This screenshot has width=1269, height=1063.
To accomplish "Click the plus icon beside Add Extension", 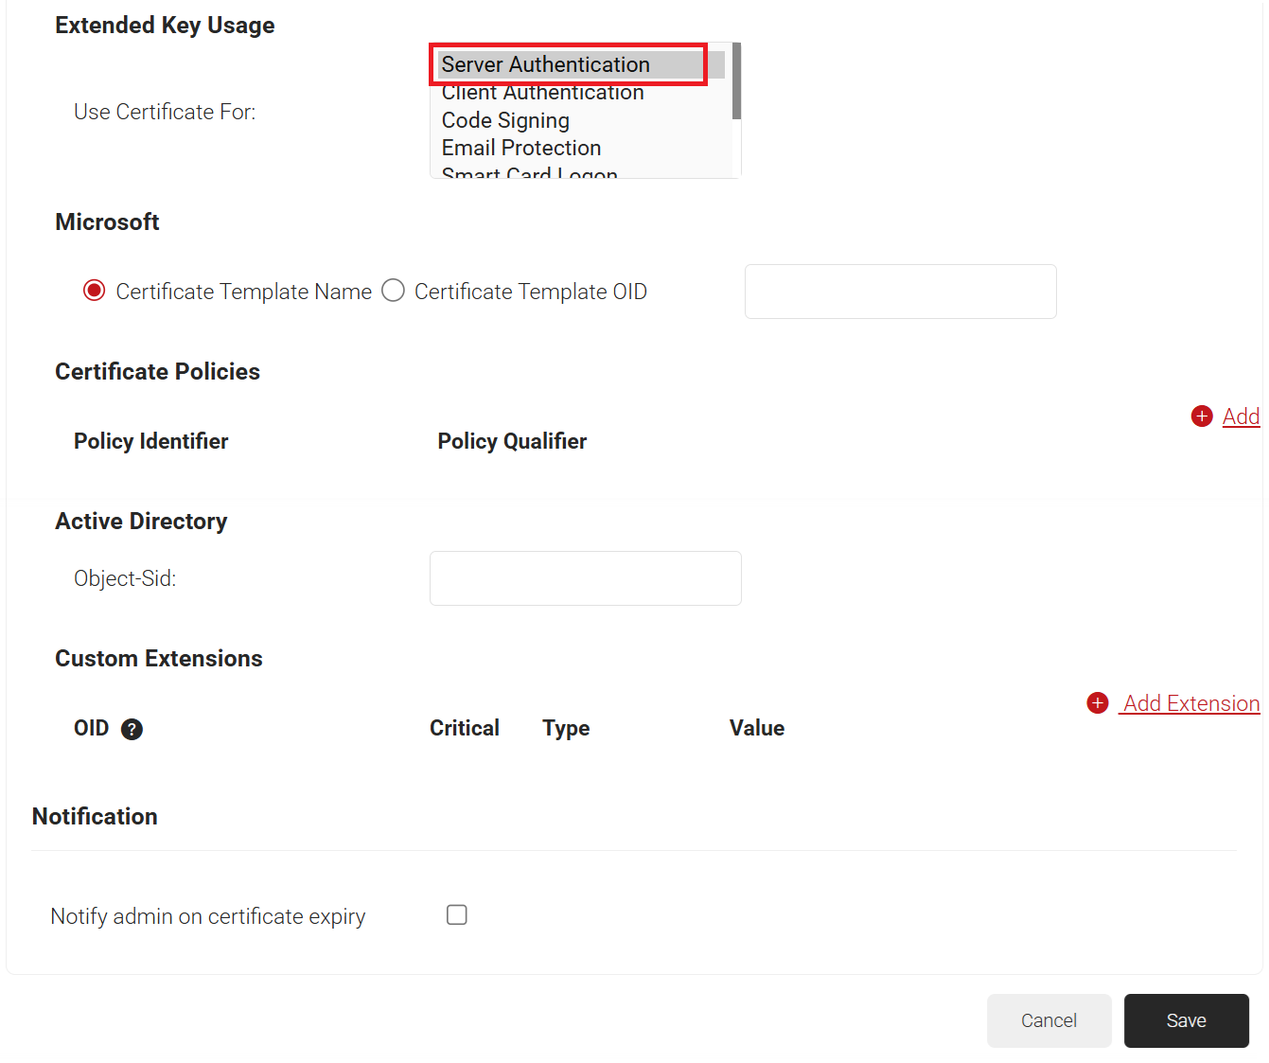I will click(1098, 703).
